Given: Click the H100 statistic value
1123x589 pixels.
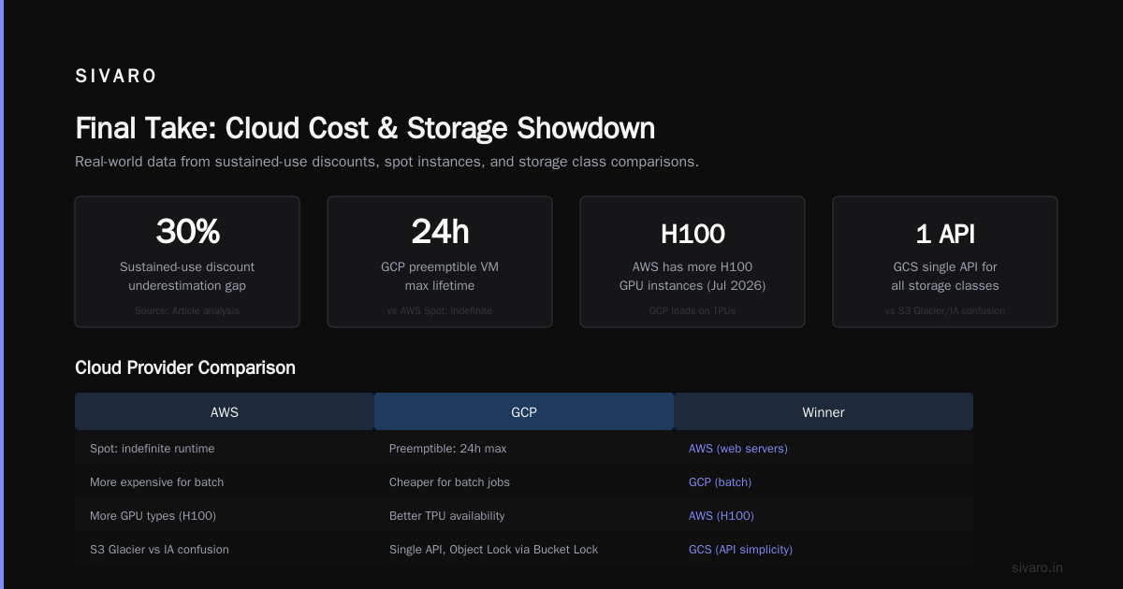Looking at the screenshot, I should point(693,234).
